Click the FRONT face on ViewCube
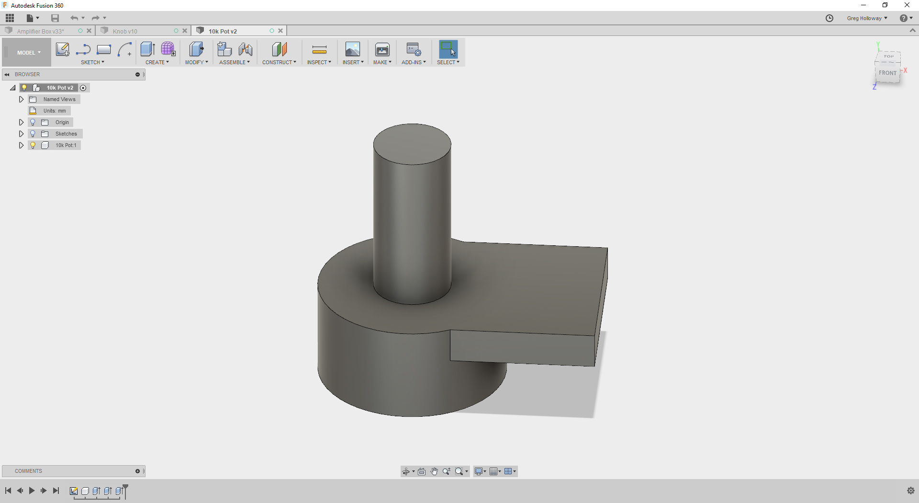The image size is (919, 503). [888, 73]
